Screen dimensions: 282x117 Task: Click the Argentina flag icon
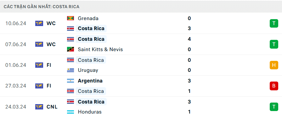70,81
